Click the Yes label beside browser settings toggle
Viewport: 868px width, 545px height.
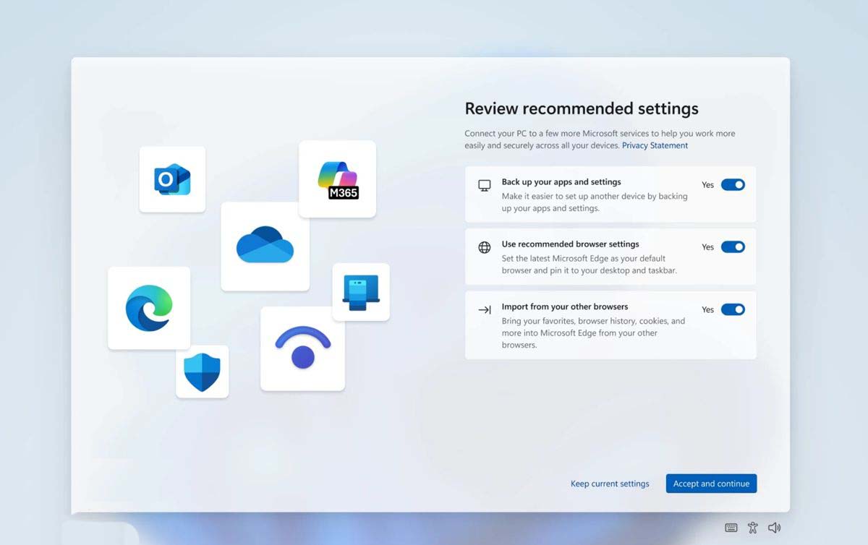[x=707, y=247]
